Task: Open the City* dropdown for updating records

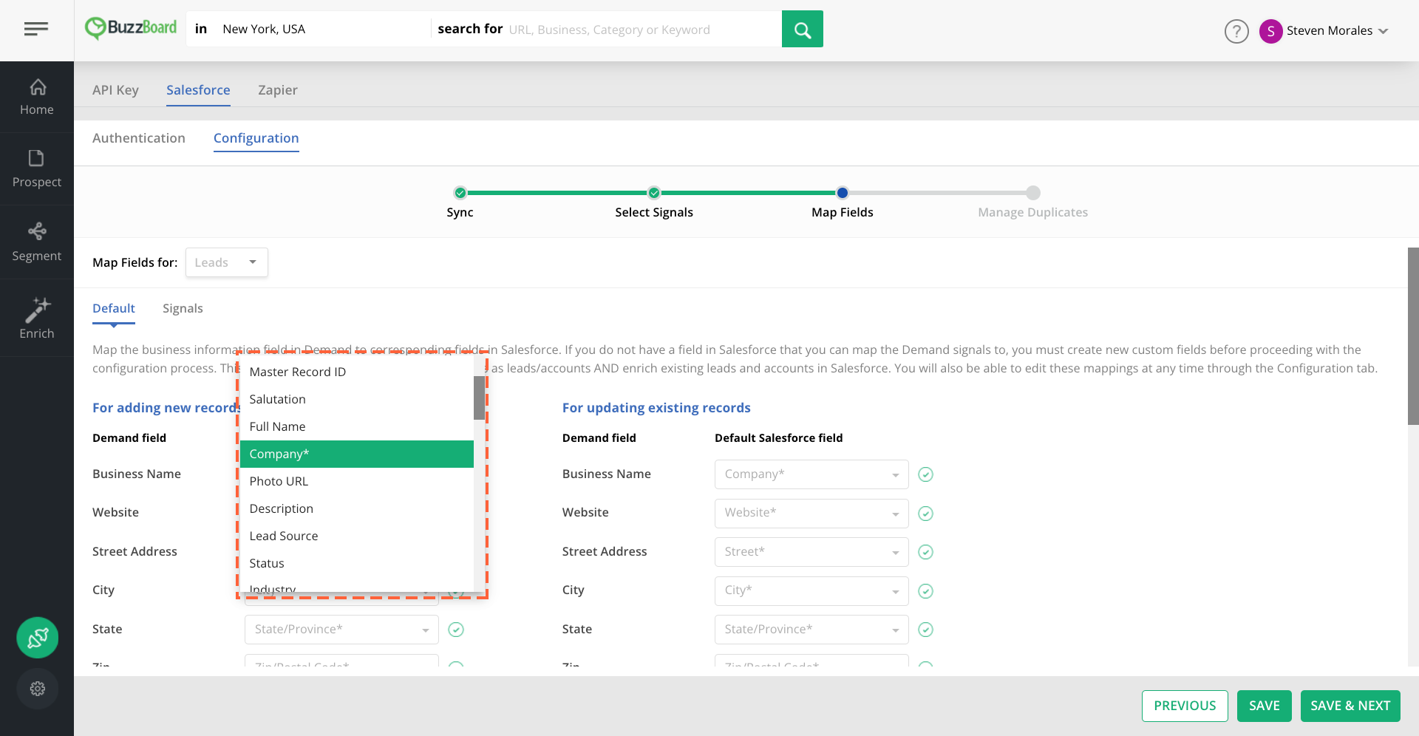Action: 811,590
